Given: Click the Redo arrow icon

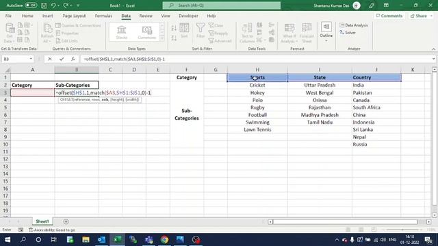Looking at the screenshot, I should [66, 5].
